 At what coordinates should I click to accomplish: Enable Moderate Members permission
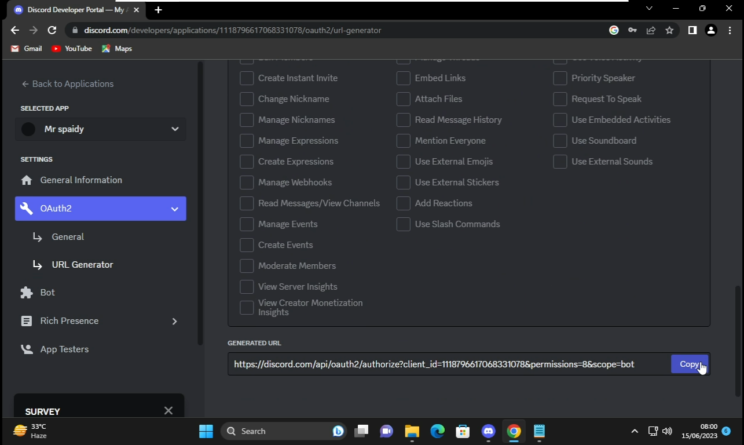pyautogui.click(x=247, y=266)
